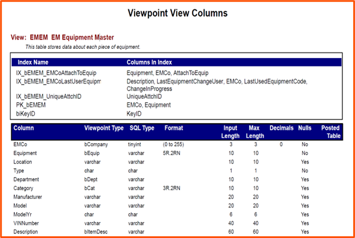Click Equipment, EMCo, AttachToEquip columns text
355x238 pixels.
[x=168, y=73]
